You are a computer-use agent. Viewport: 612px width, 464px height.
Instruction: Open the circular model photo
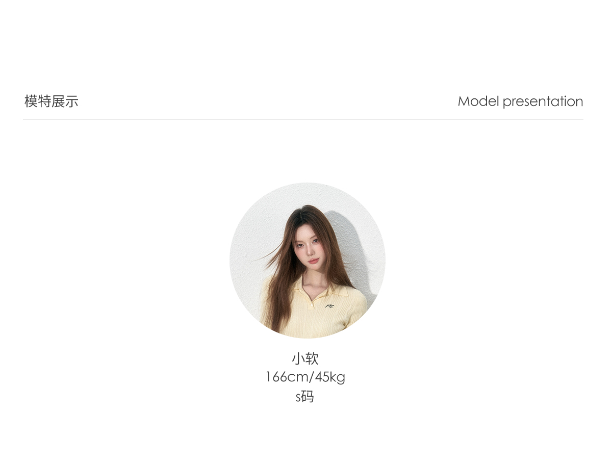coord(308,261)
